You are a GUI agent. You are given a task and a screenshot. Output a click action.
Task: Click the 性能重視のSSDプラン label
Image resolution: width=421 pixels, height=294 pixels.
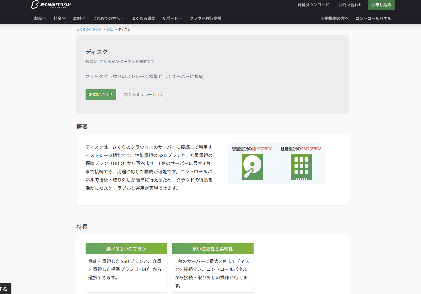(301, 149)
